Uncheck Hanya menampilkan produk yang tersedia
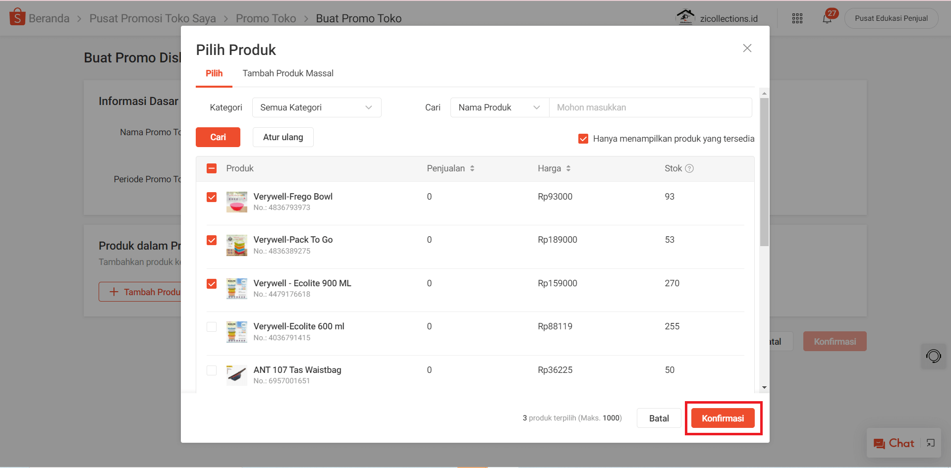This screenshot has height=468, width=951. click(x=583, y=139)
